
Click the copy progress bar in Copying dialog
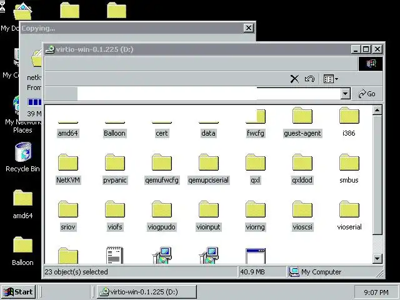(34, 102)
